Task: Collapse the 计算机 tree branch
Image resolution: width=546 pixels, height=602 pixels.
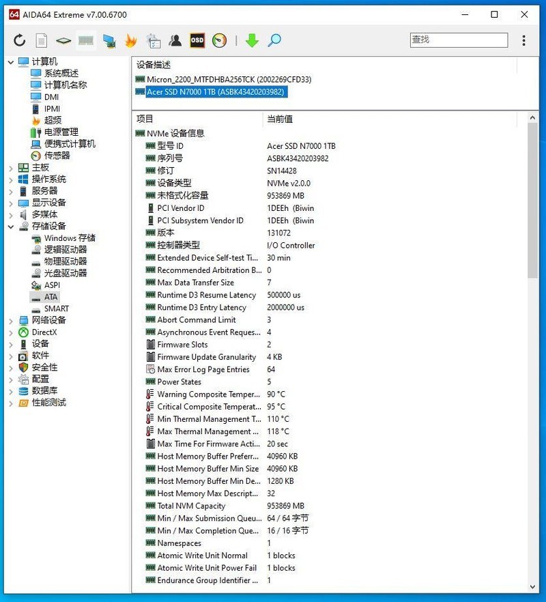Action: pyautogui.click(x=11, y=61)
